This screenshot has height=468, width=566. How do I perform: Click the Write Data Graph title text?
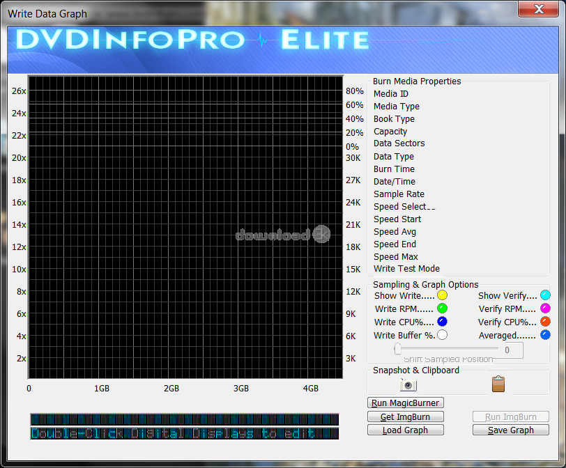click(x=47, y=14)
